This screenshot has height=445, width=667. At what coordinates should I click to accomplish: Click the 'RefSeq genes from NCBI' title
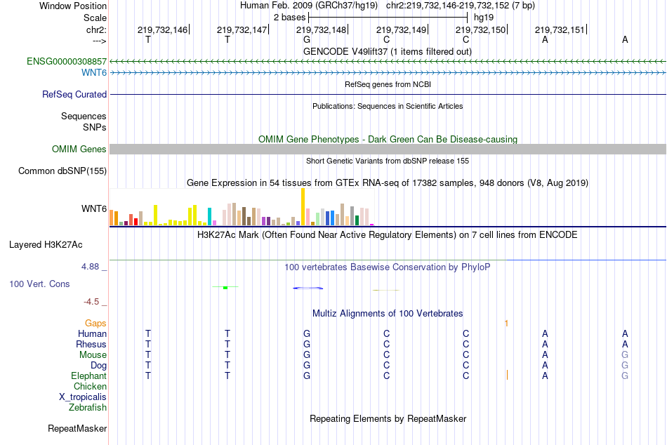(388, 85)
